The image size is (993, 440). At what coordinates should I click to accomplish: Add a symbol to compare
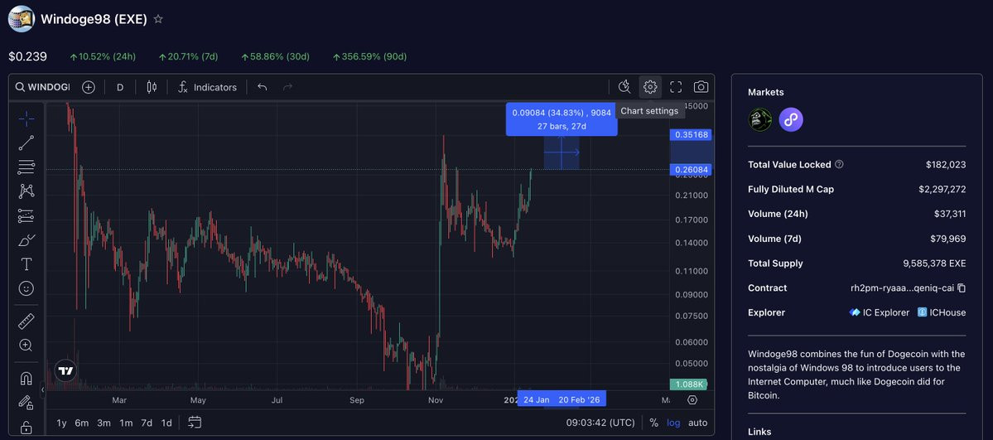[89, 87]
